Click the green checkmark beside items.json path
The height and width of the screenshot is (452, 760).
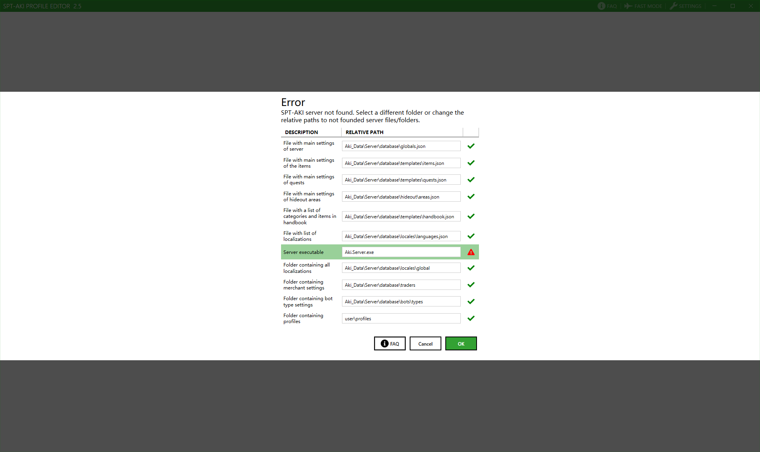[471, 163]
